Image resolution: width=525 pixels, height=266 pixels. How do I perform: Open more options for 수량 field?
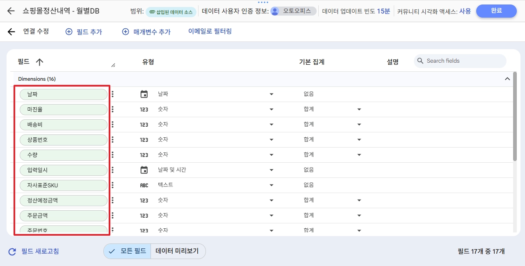pos(113,155)
